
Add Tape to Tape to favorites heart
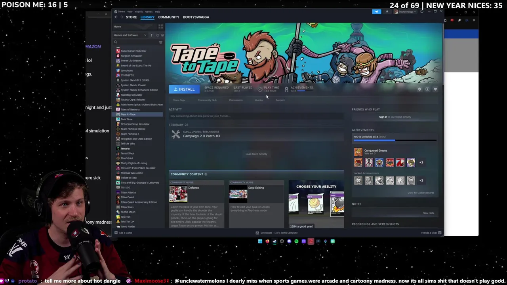pos(435,89)
